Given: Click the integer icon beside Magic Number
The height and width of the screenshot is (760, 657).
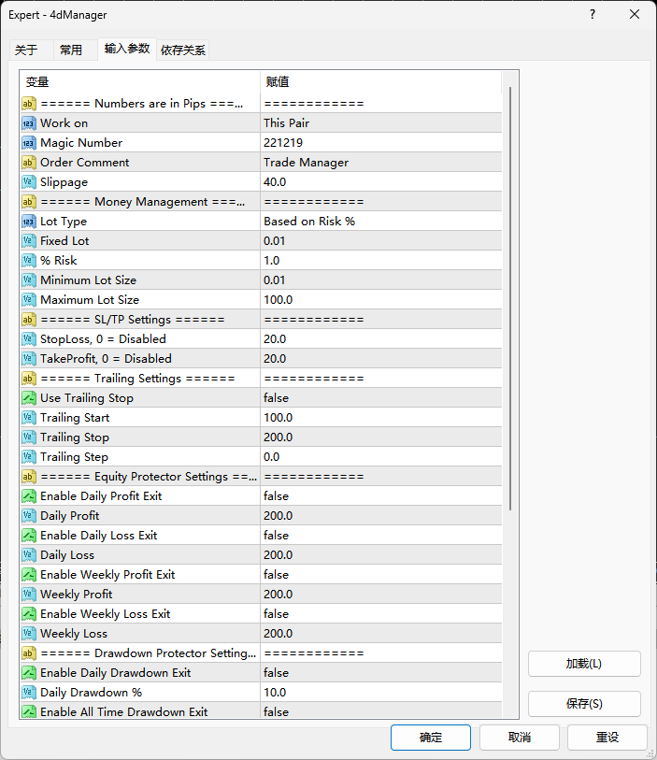Looking at the screenshot, I should [x=29, y=143].
